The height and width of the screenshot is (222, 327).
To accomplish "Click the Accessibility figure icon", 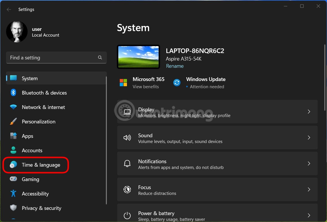I will click(13, 193).
